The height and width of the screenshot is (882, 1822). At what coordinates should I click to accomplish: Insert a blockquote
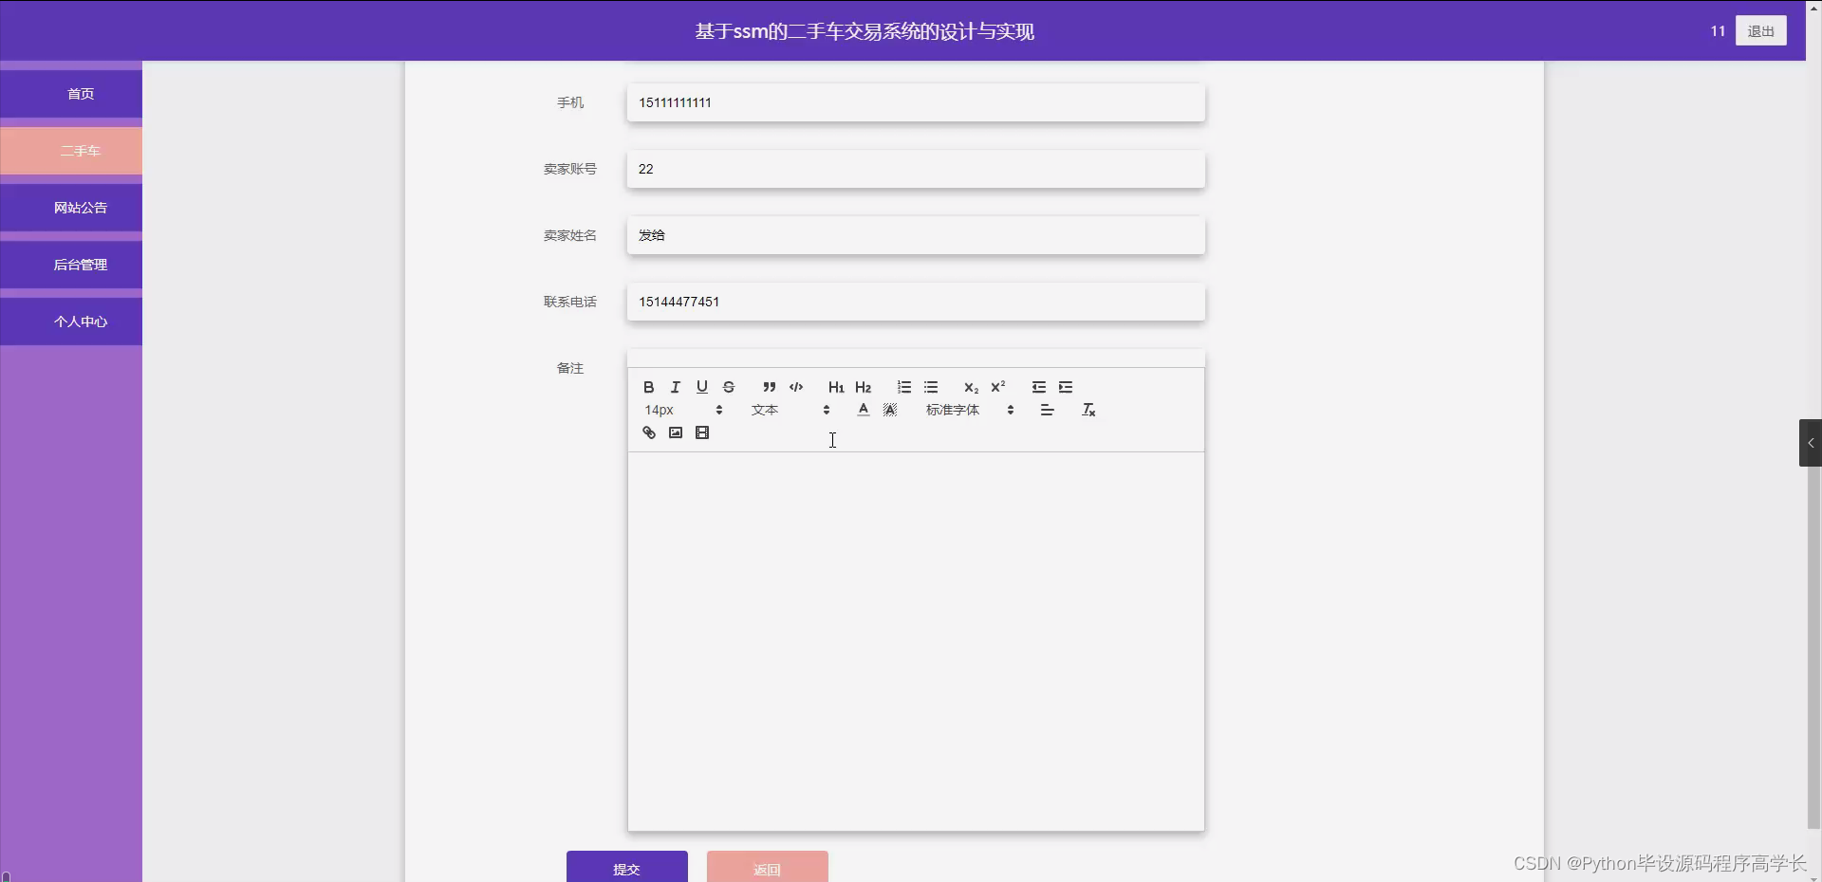769,387
